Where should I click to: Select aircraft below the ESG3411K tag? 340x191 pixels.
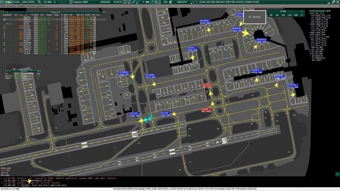click(256, 47)
